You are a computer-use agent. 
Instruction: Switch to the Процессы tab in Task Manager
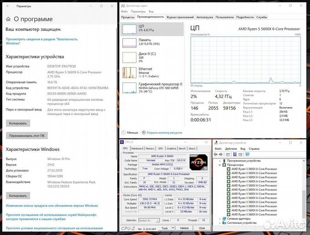click(x=128, y=17)
